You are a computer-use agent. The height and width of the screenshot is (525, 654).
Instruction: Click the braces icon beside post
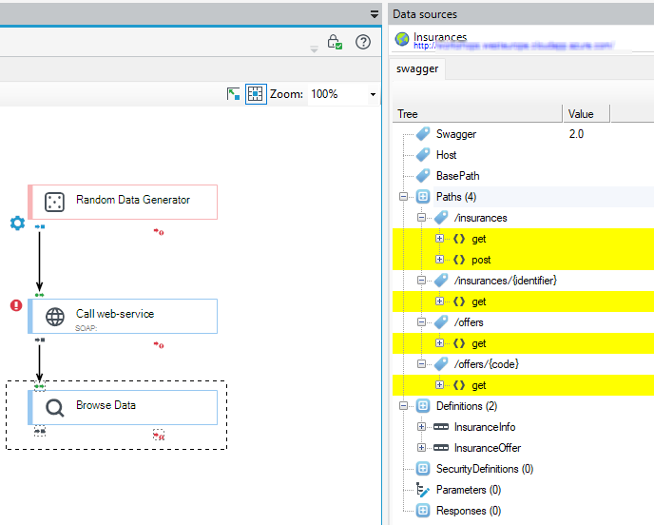tap(459, 260)
